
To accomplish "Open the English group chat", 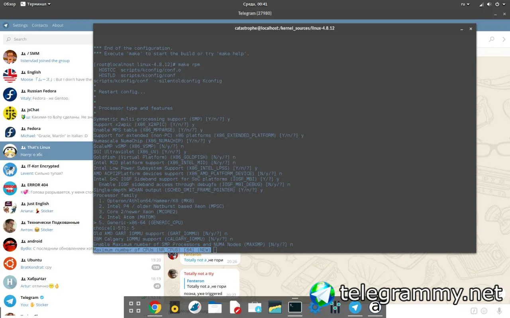I will tap(47, 76).
